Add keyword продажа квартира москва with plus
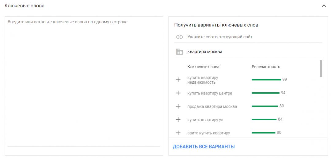Screen dimensions: 331x158 point(178,106)
